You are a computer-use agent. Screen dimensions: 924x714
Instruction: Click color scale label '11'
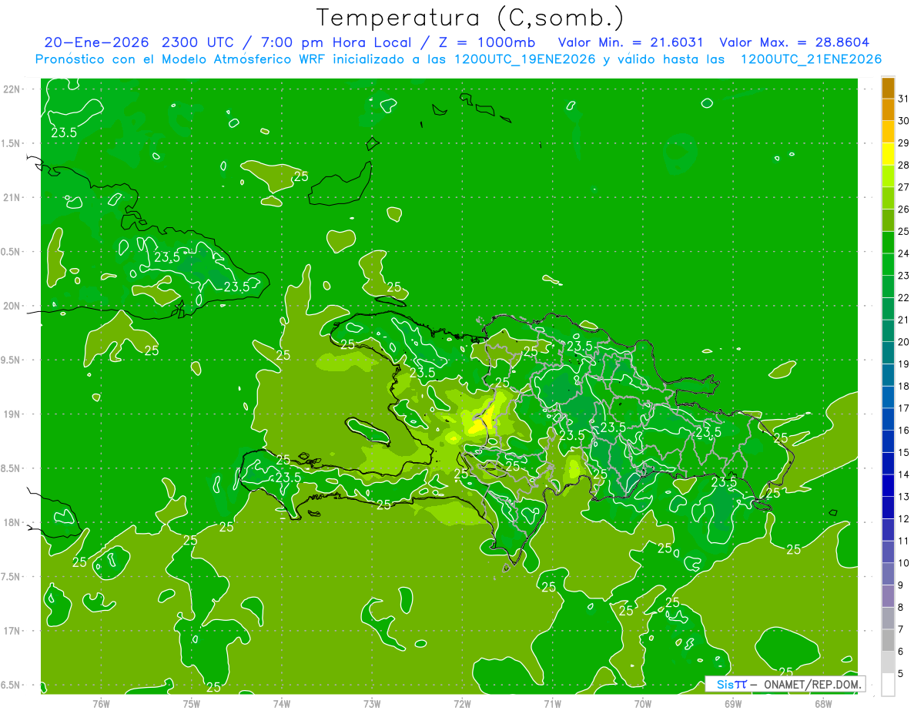pos(903,541)
